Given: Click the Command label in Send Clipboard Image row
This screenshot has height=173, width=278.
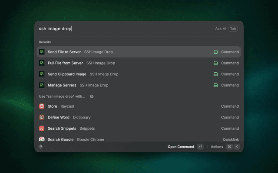Looking at the screenshot, I should (230, 74).
